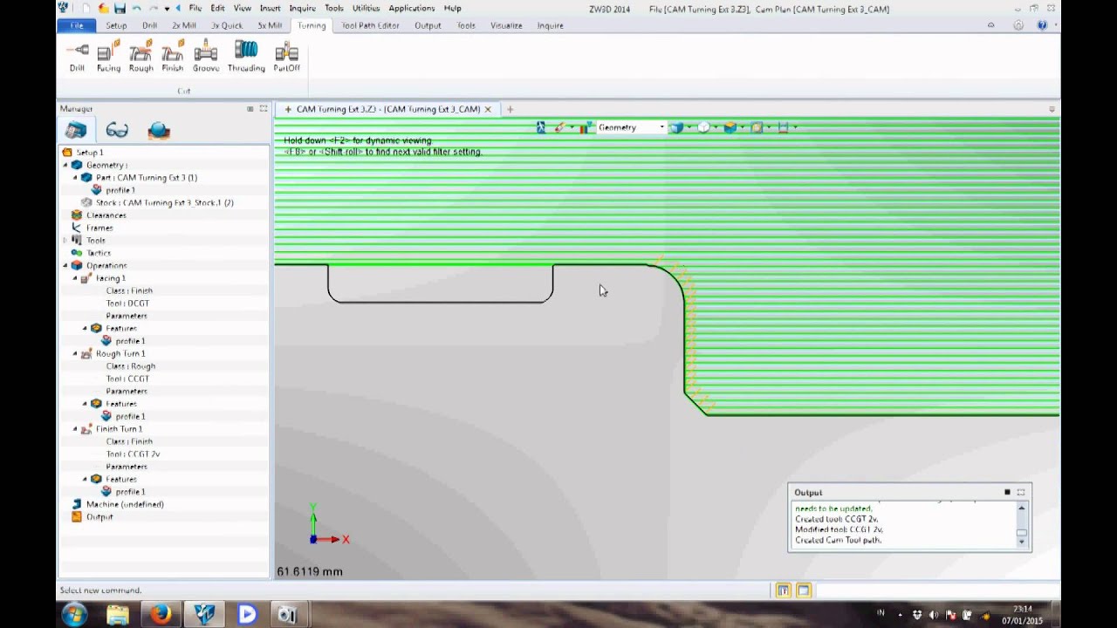Open the sphere view manager tab
Viewport: 1117px width, 628px height.
tap(159, 131)
